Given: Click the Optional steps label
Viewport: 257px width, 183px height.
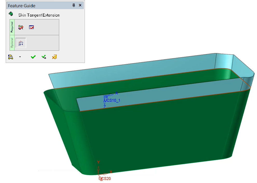Looking at the screenshot, I should point(12,43).
